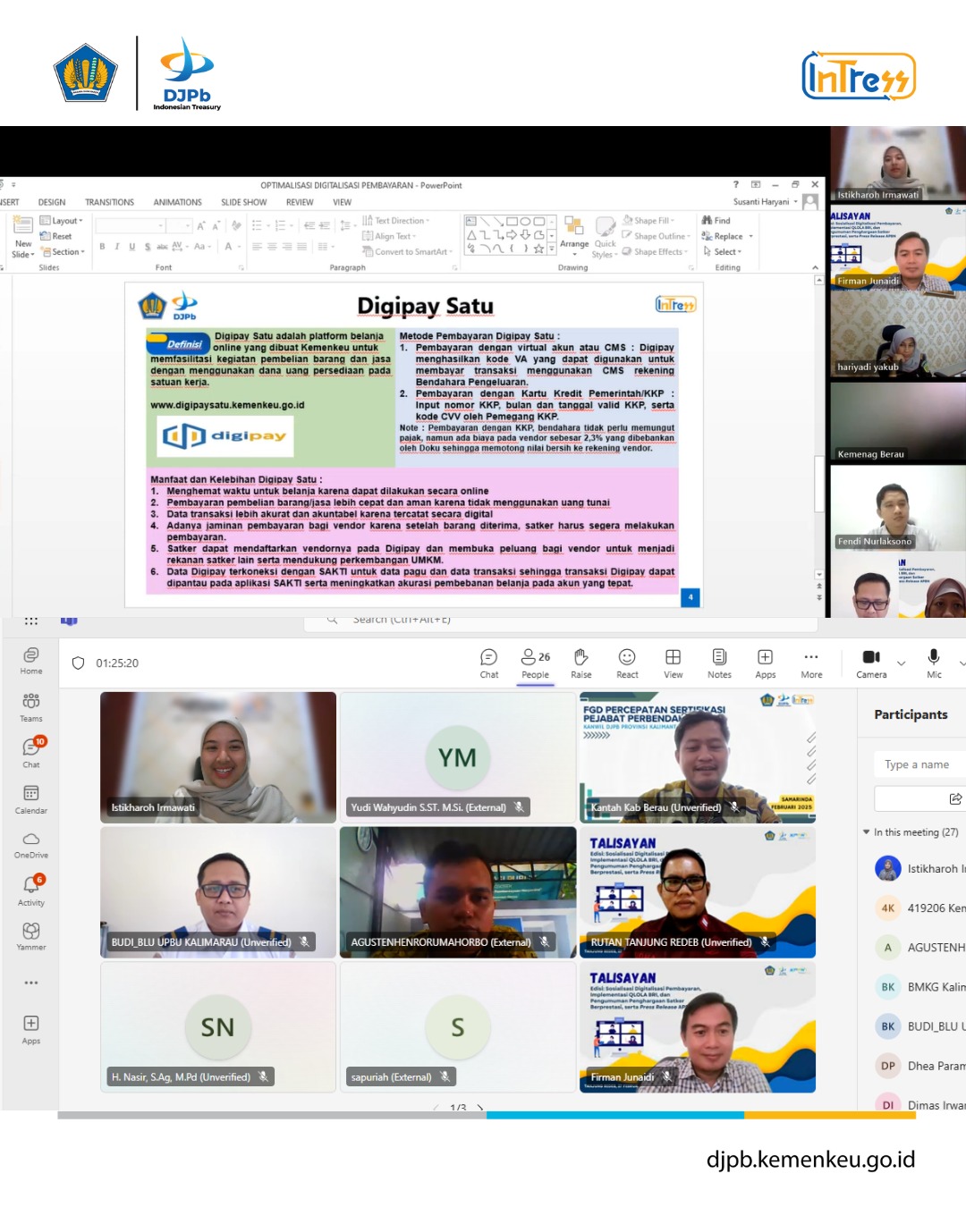
Task: Open the React emoji menu
Action: pos(627,663)
